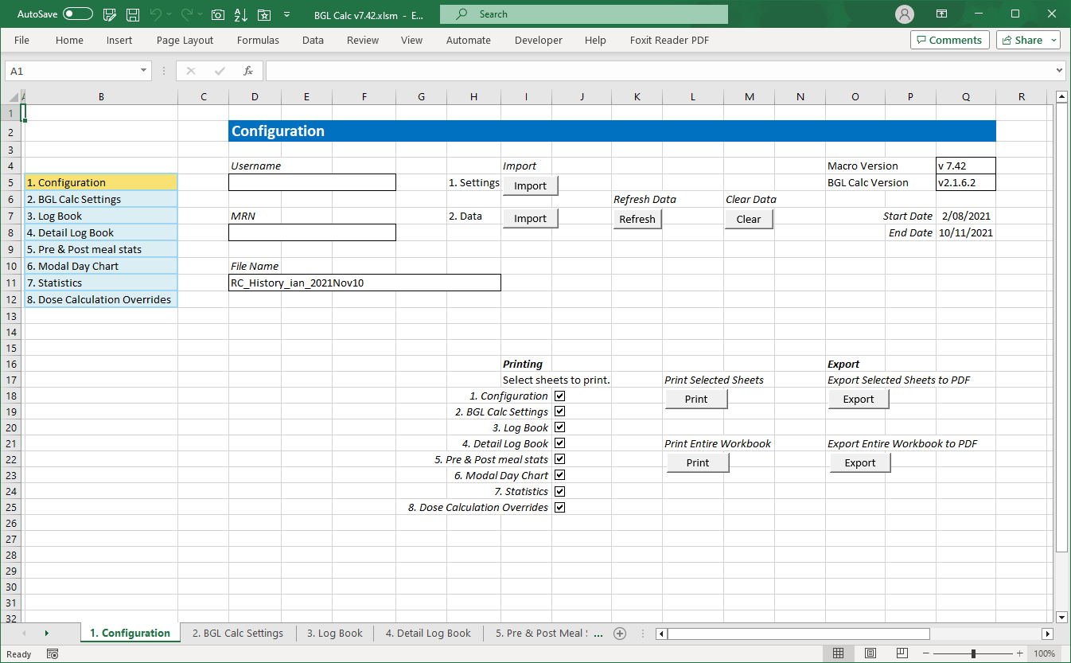
Task: Click the Comments button
Action: click(950, 40)
